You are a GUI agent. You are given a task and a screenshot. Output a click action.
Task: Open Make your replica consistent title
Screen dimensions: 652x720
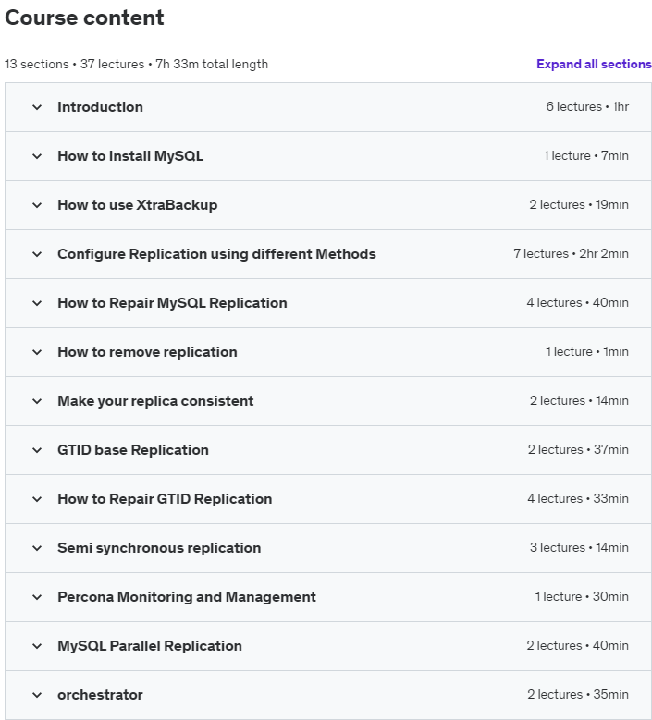[x=155, y=401]
